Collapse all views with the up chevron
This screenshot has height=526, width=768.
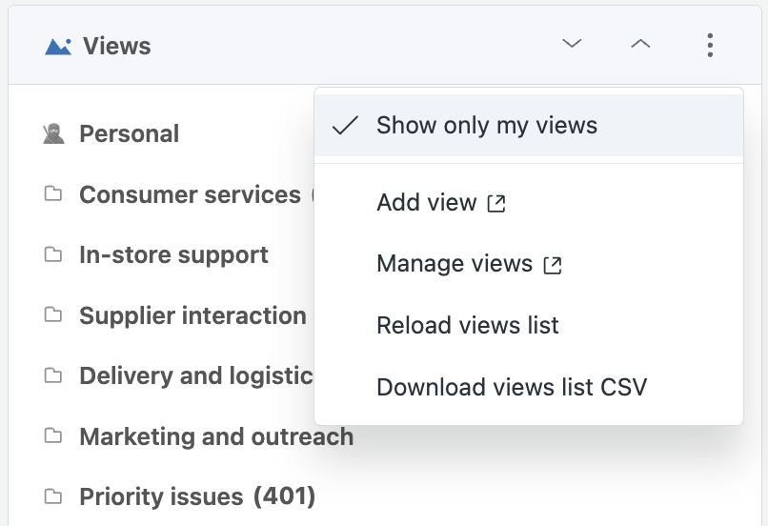[x=640, y=44]
